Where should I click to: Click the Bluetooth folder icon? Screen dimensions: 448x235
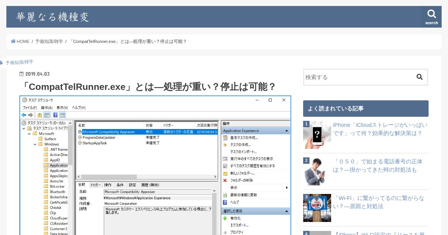46,192
